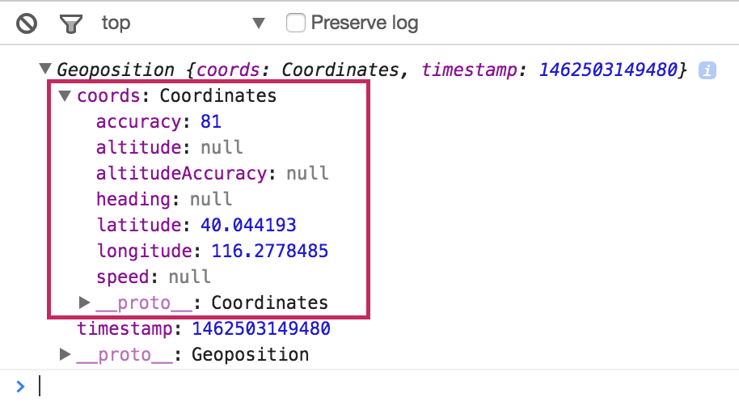Image resolution: width=739 pixels, height=406 pixels.
Task: Click the clear console icon
Action: pos(27,23)
